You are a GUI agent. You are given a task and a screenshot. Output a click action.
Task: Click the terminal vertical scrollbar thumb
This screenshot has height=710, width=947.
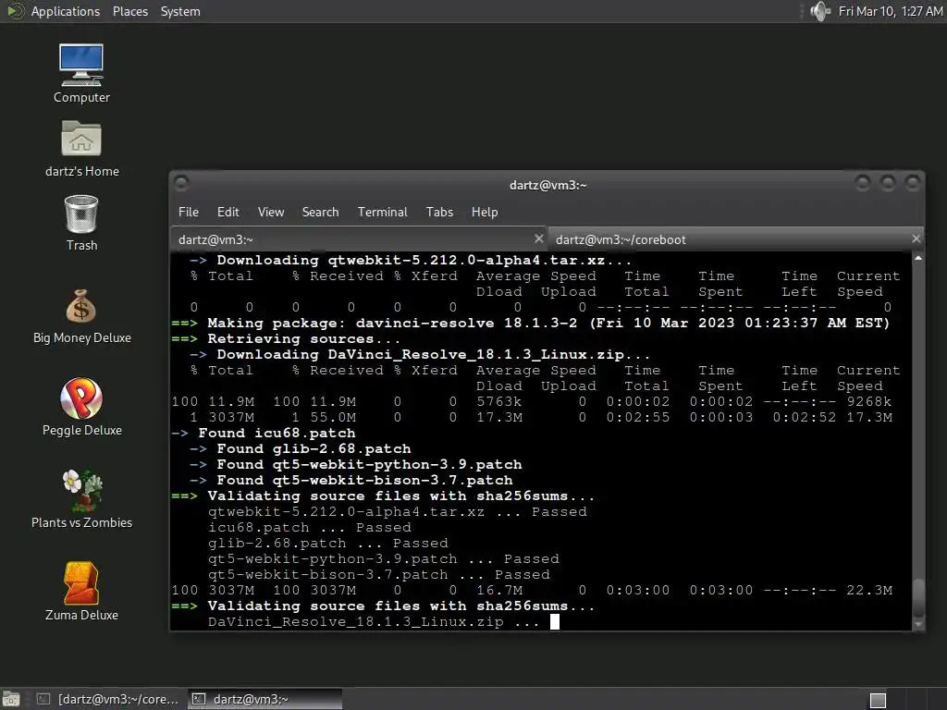coord(918,598)
